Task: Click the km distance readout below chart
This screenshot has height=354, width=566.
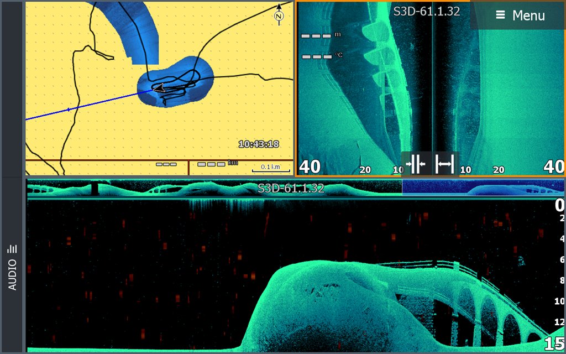Action: click(x=213, y=164)
